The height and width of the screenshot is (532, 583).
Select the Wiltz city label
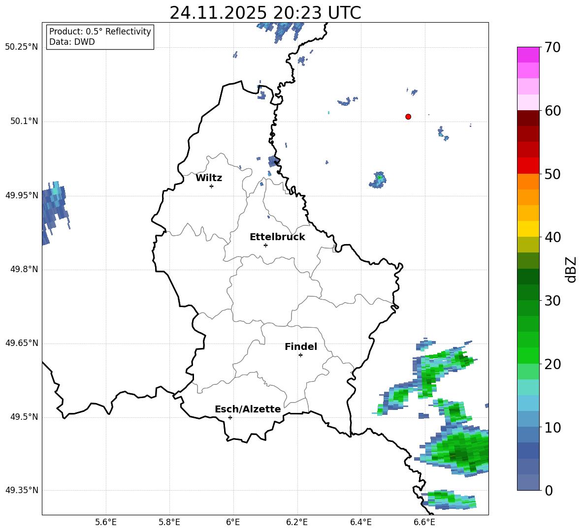coord(209,178)
